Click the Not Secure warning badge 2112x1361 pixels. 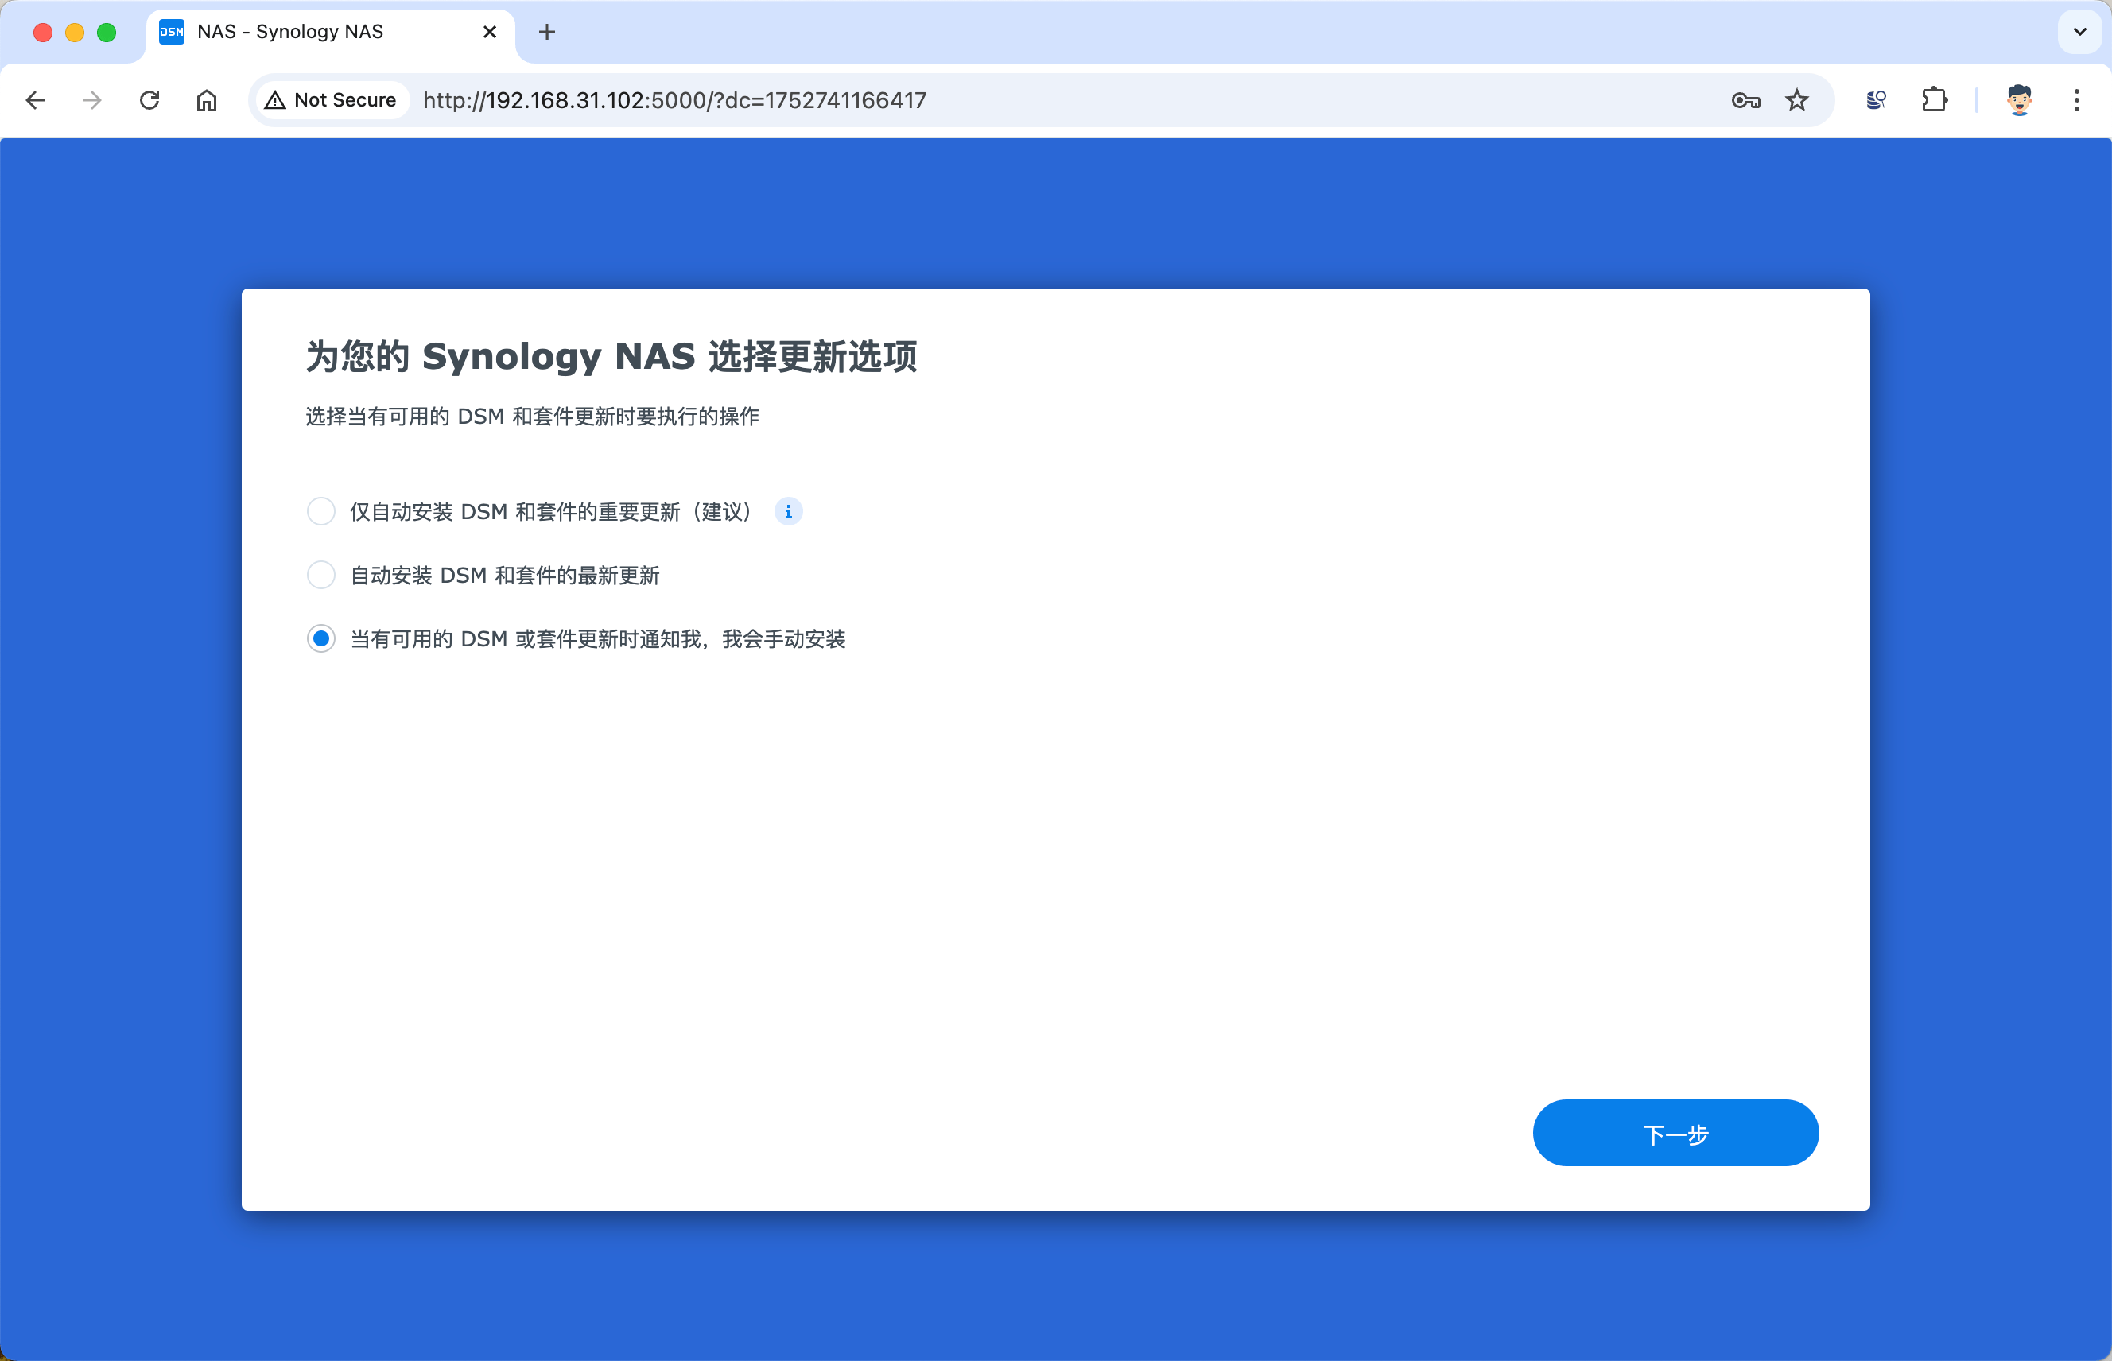pos(332,101)
